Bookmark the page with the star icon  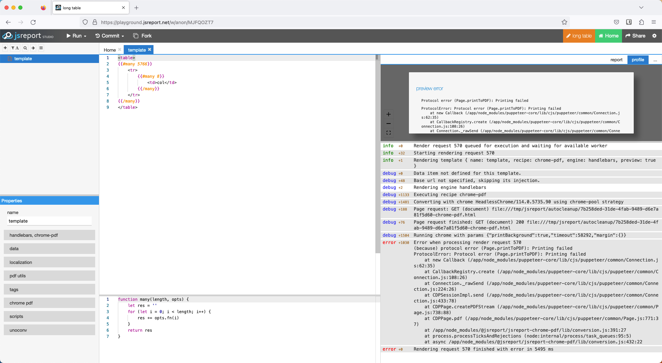point(564,22)
